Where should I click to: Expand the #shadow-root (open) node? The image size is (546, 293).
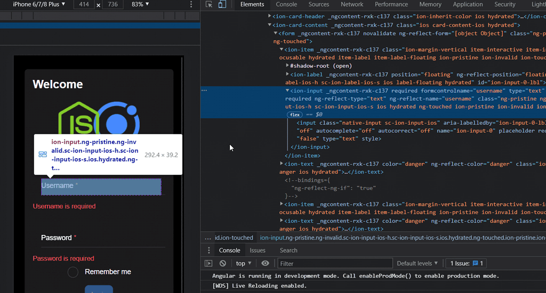click(287, 66)
